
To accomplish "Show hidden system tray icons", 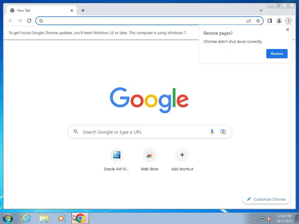I will (x=255, y=218).
